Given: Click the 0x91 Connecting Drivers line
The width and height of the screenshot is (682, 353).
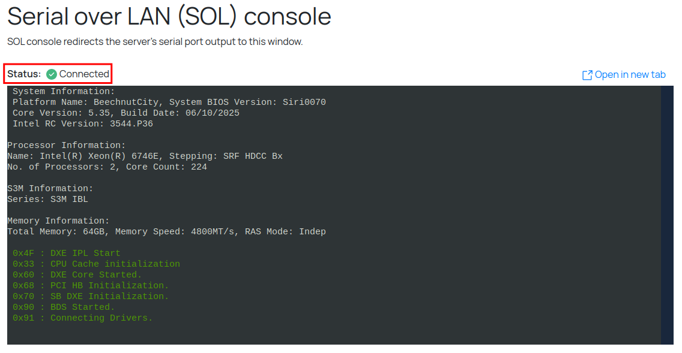Looking at the screenshot, I should point(82,318).
